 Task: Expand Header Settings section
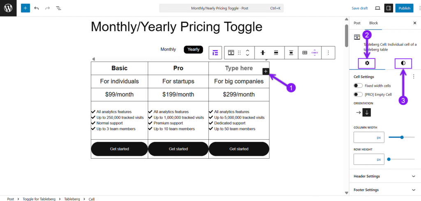coord(385,176)
